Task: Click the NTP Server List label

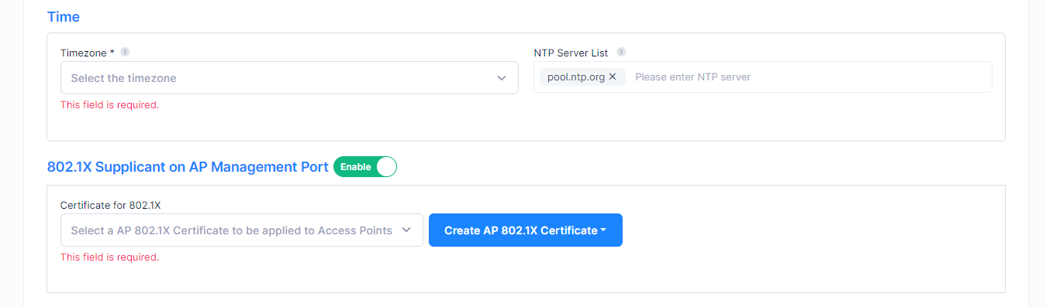Action: point(571,53)
